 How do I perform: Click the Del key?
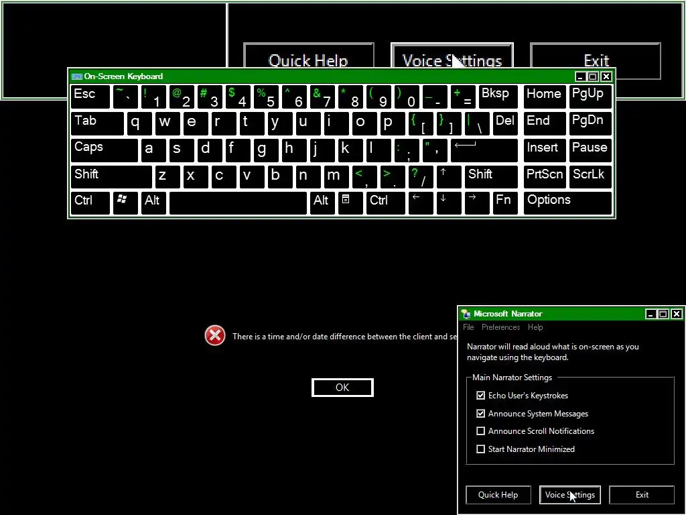point(505,124)
